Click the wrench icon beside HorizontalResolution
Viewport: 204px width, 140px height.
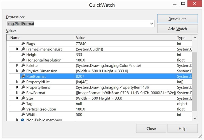(23, 60)
